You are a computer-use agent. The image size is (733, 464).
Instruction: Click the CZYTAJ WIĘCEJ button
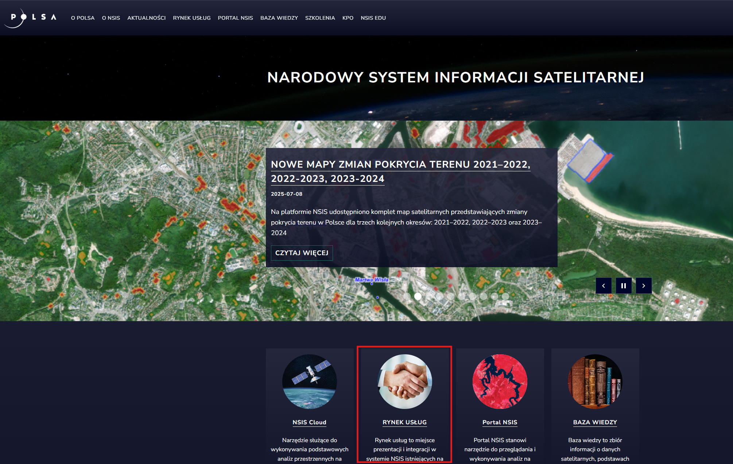click(302, 253)
